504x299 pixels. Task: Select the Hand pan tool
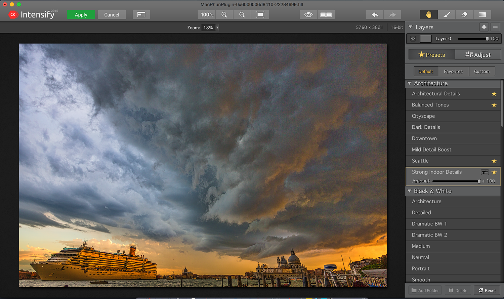click(x=429, y=14)
